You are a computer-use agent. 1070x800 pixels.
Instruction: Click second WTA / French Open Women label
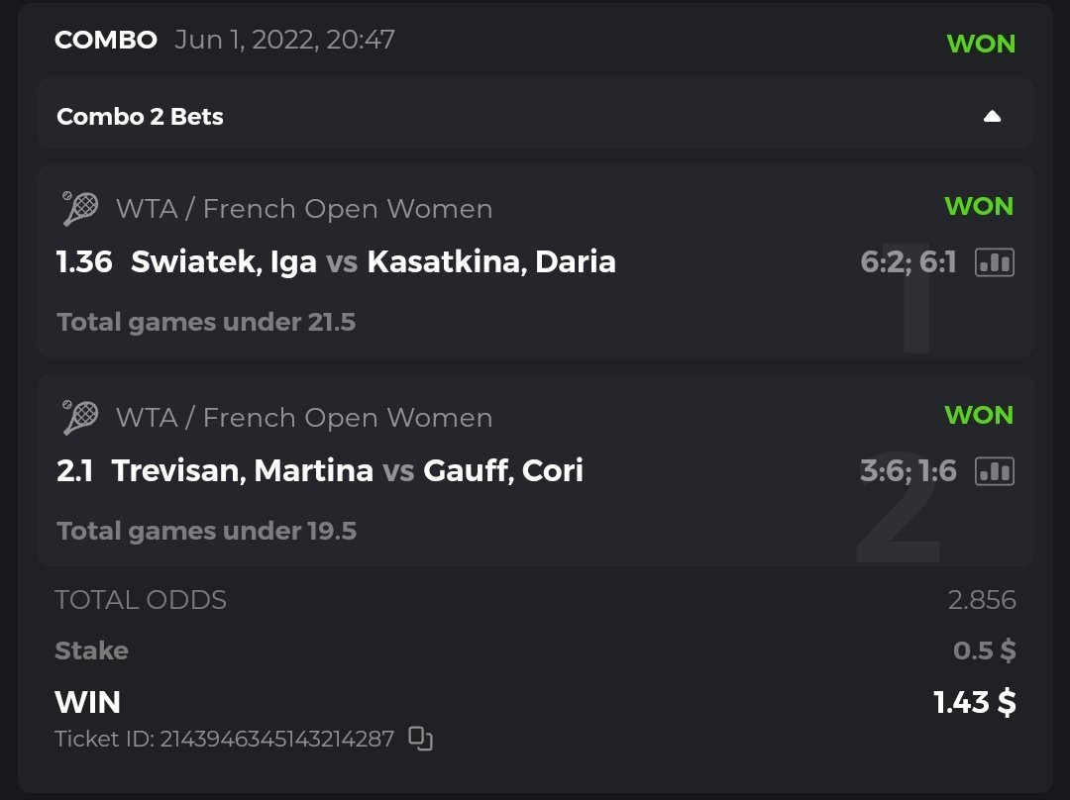tap(303, 418)
